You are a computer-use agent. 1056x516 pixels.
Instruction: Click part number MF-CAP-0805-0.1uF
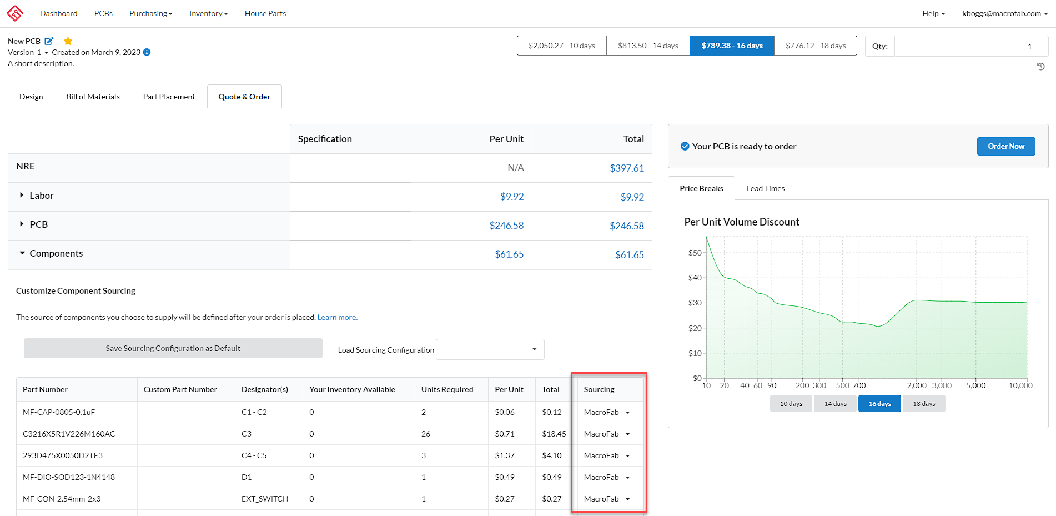pos(59,412)
